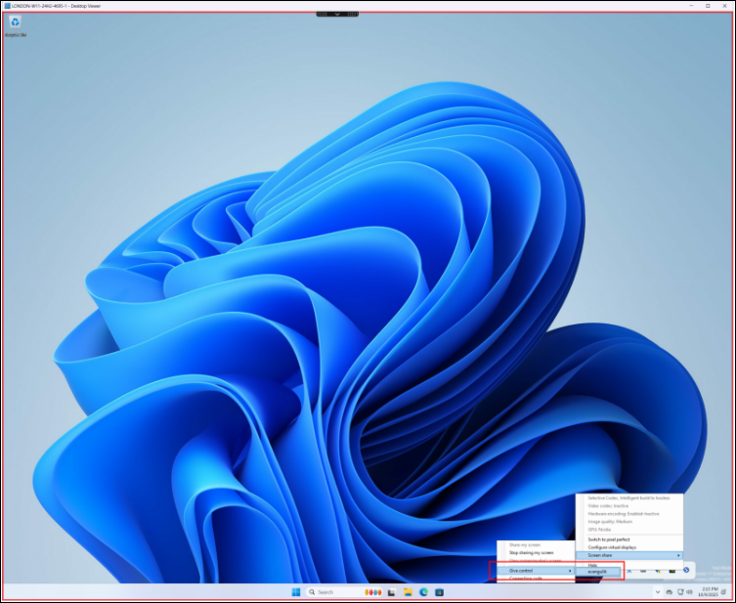Open Task View on the taskbar
Screen dimensions: 736x603
click(391, 592)
